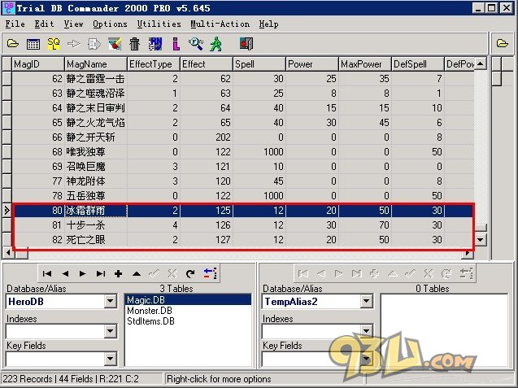This screenshot has width=518, height=388.
Task: Refresh data with the curved arrow icon
Action: (x=190, y=273)
